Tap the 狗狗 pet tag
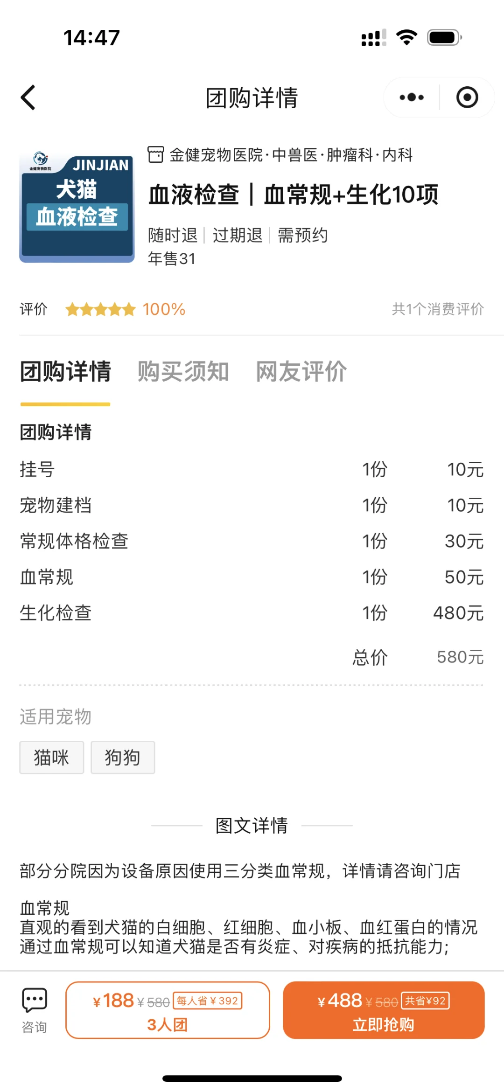Viewport: 504px width, 1092px height. tap(123, 757)
